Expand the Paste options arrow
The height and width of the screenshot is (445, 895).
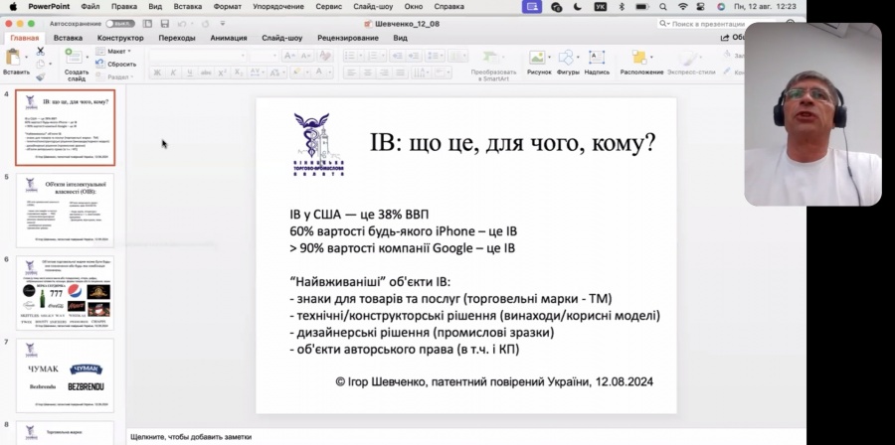click(x=26, y=57)
